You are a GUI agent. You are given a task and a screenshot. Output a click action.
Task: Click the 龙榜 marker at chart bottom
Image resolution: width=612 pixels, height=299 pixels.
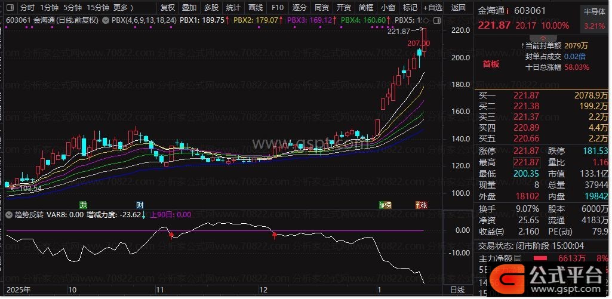[385, 205]
